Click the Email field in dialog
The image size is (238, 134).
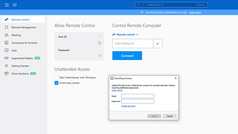pyautogui.click(x=138, y=96)
